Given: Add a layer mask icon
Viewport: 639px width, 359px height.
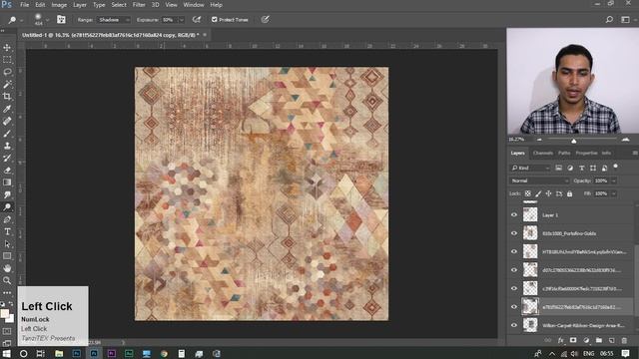Looking at the screenshot, I should pos(573,340).
